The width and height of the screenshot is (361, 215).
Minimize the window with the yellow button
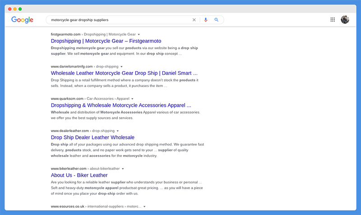click(15, 9)
